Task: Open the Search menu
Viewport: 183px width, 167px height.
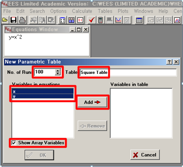Action: (x=37, y=11)
